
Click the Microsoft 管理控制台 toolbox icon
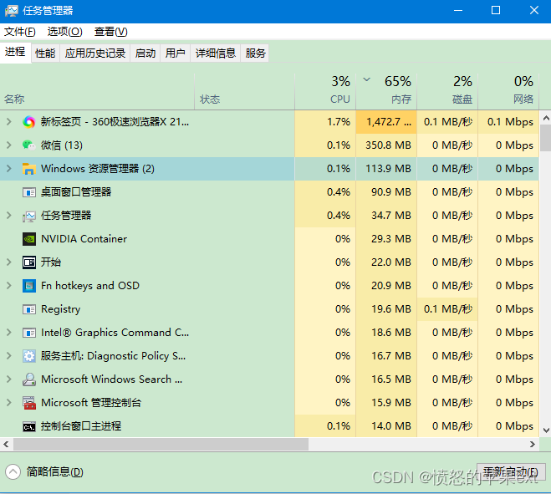tap(29, 403)
